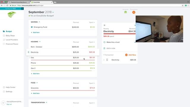The width and height of the screenshot is (190, 107).
Task: Collapse the Housing group
Action: [40, 42]
